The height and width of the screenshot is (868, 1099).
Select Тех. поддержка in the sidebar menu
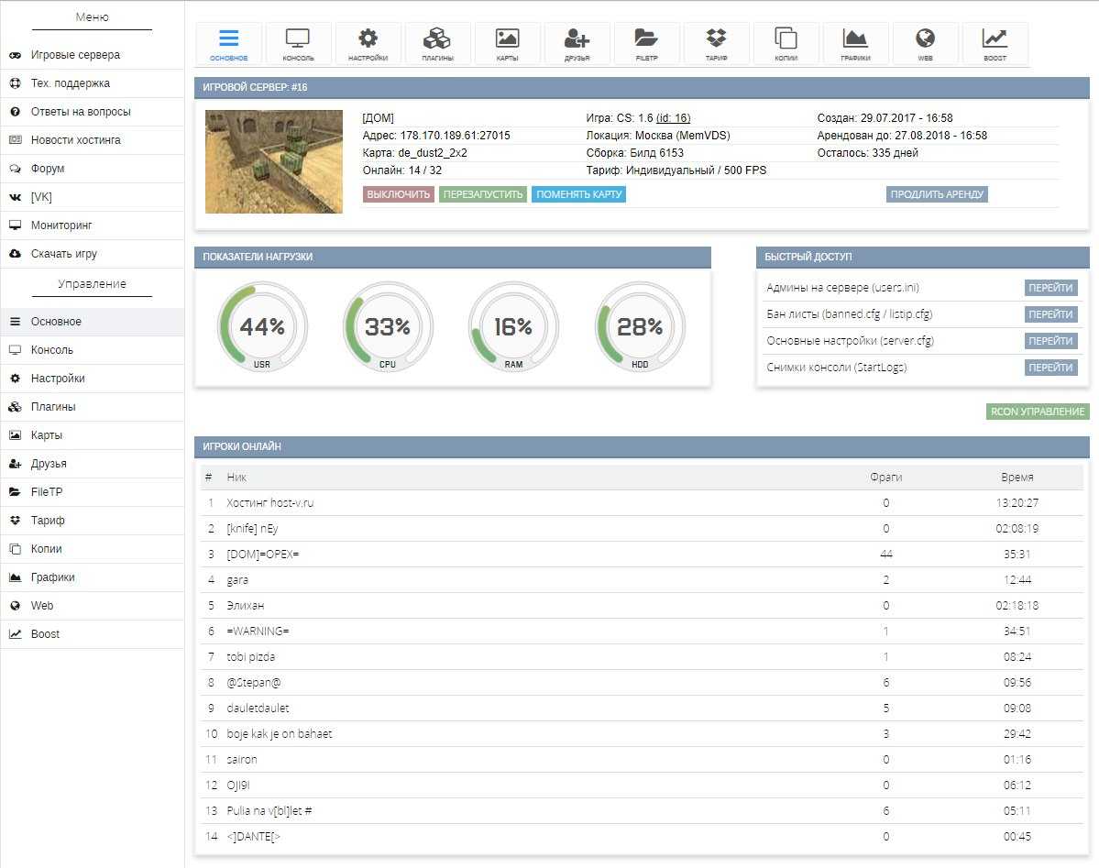70,83
